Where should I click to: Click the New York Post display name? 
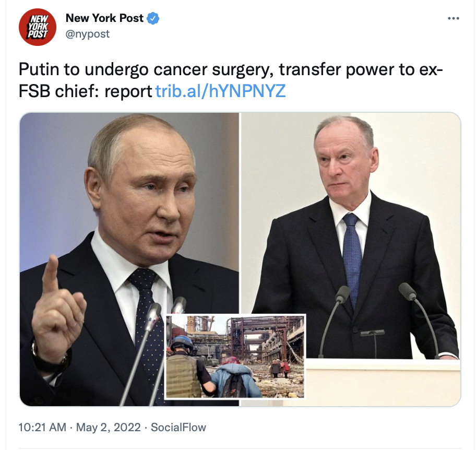(x=104, y=18)
